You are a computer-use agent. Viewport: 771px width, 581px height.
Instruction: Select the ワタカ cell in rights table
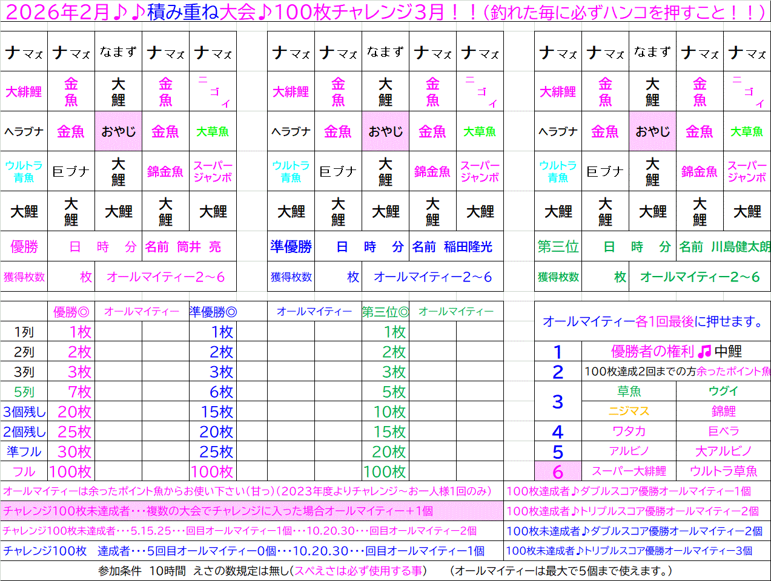click(629, 431)
